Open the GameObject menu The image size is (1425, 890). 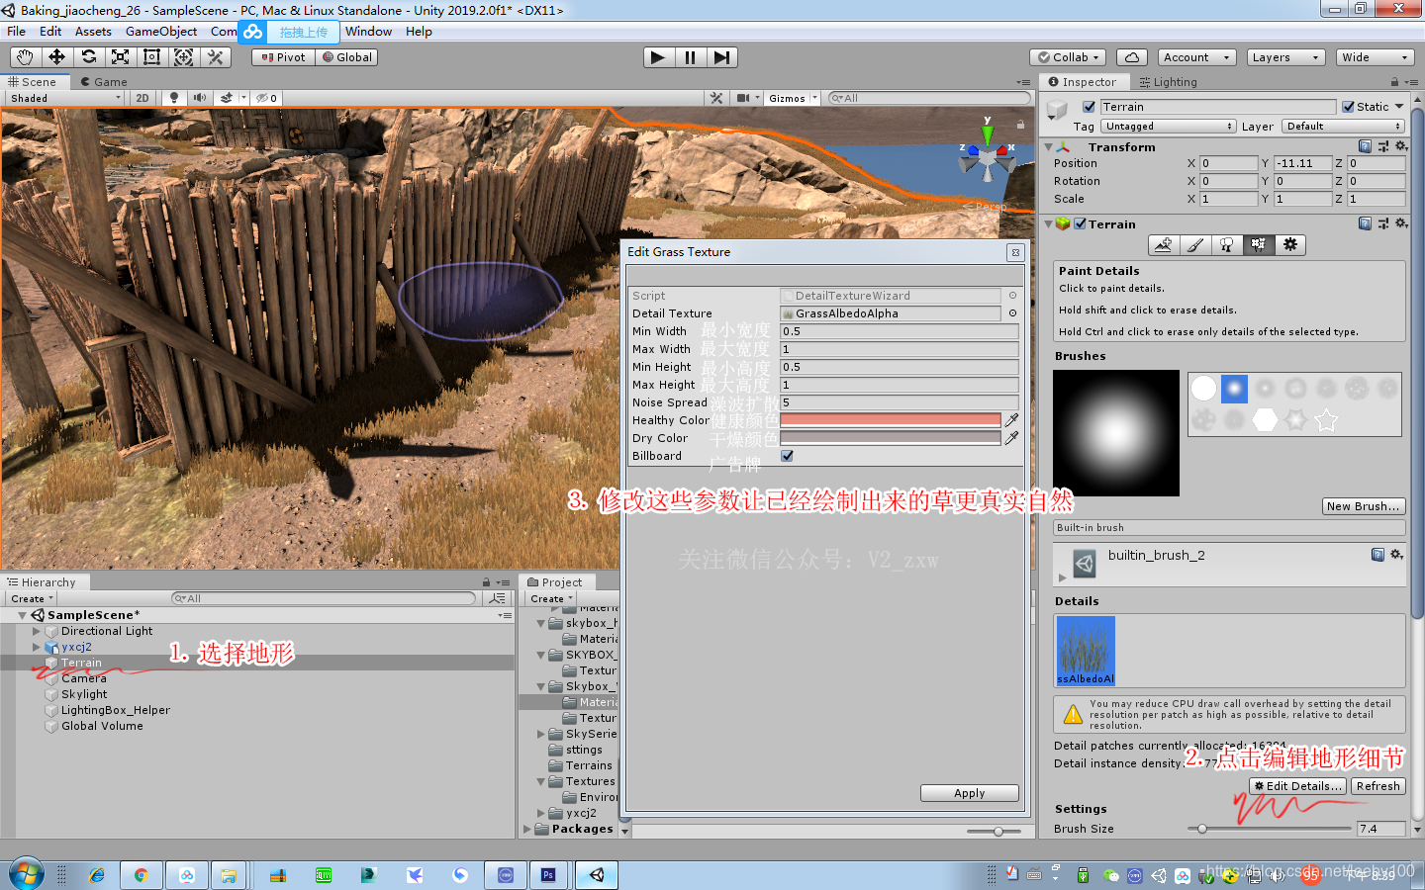point(161,32)
